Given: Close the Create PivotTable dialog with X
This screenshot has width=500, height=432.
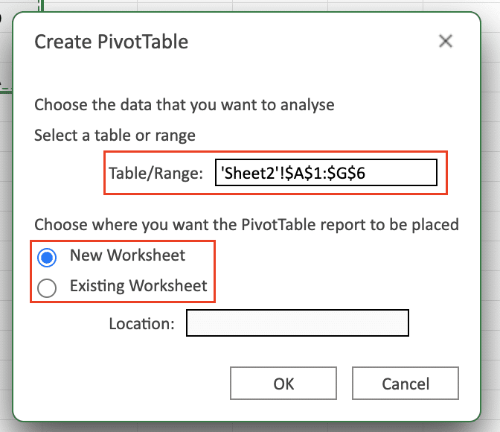Looking at the screenshot, I should tap(446, 41).
